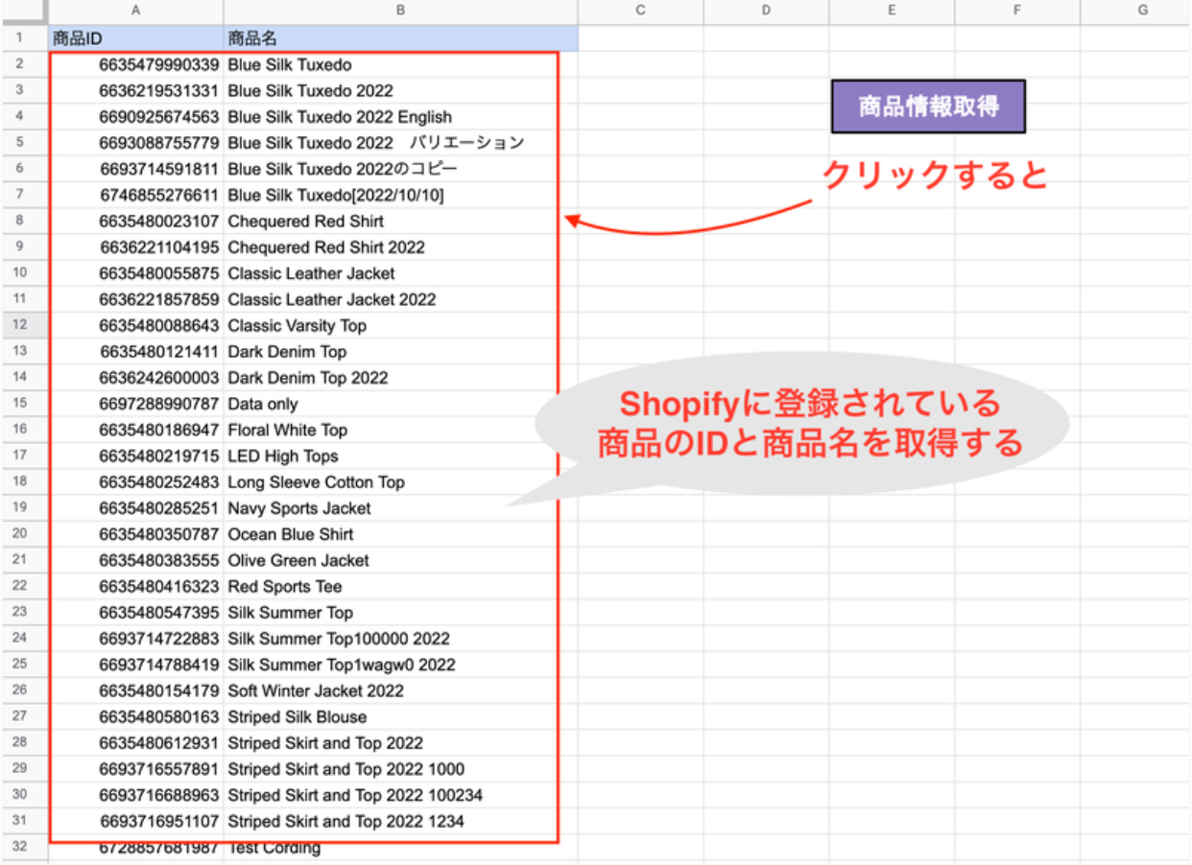Viewport: 1192px width, 865px height.
Task: Select column A header
Action: pos(136,11)
